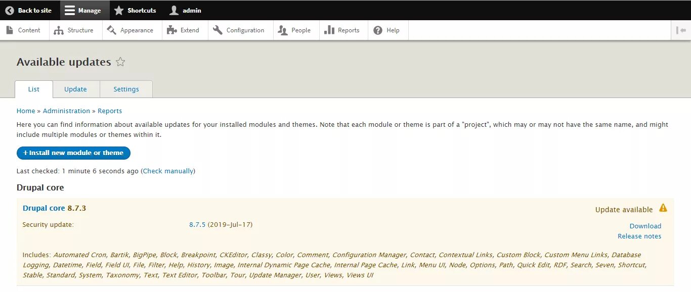Collapse toolbar with the vertical orientation icon
The height and width of the screenshot is (292, 691).
click(681, 30)
